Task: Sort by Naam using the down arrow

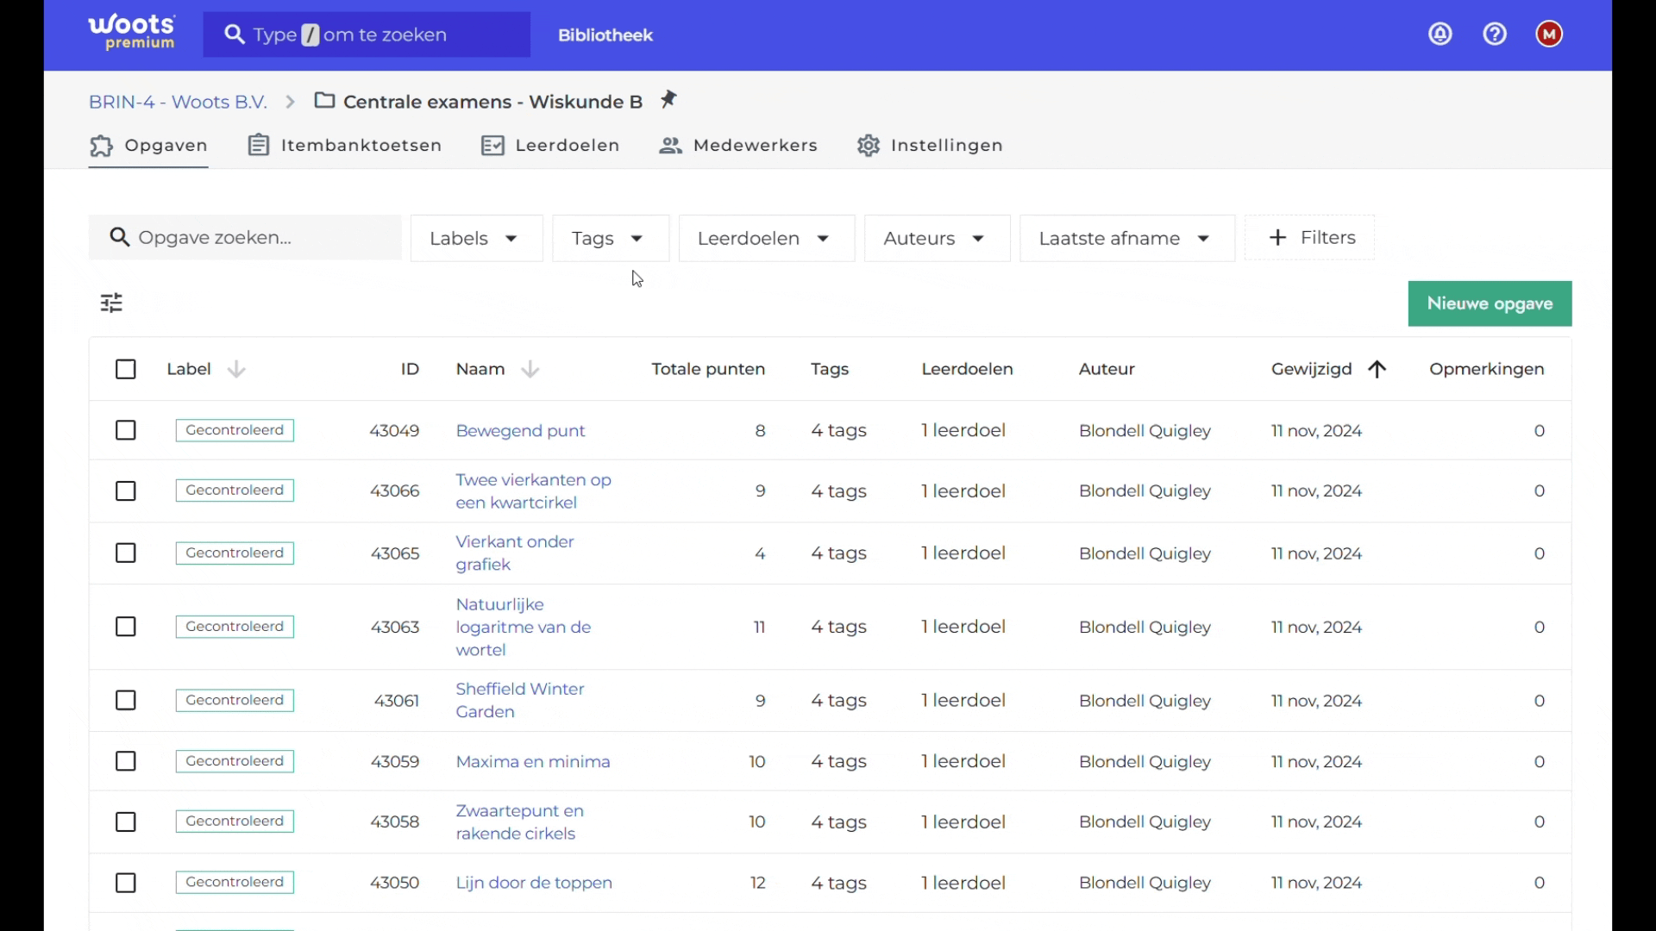Action: (530, 370)
